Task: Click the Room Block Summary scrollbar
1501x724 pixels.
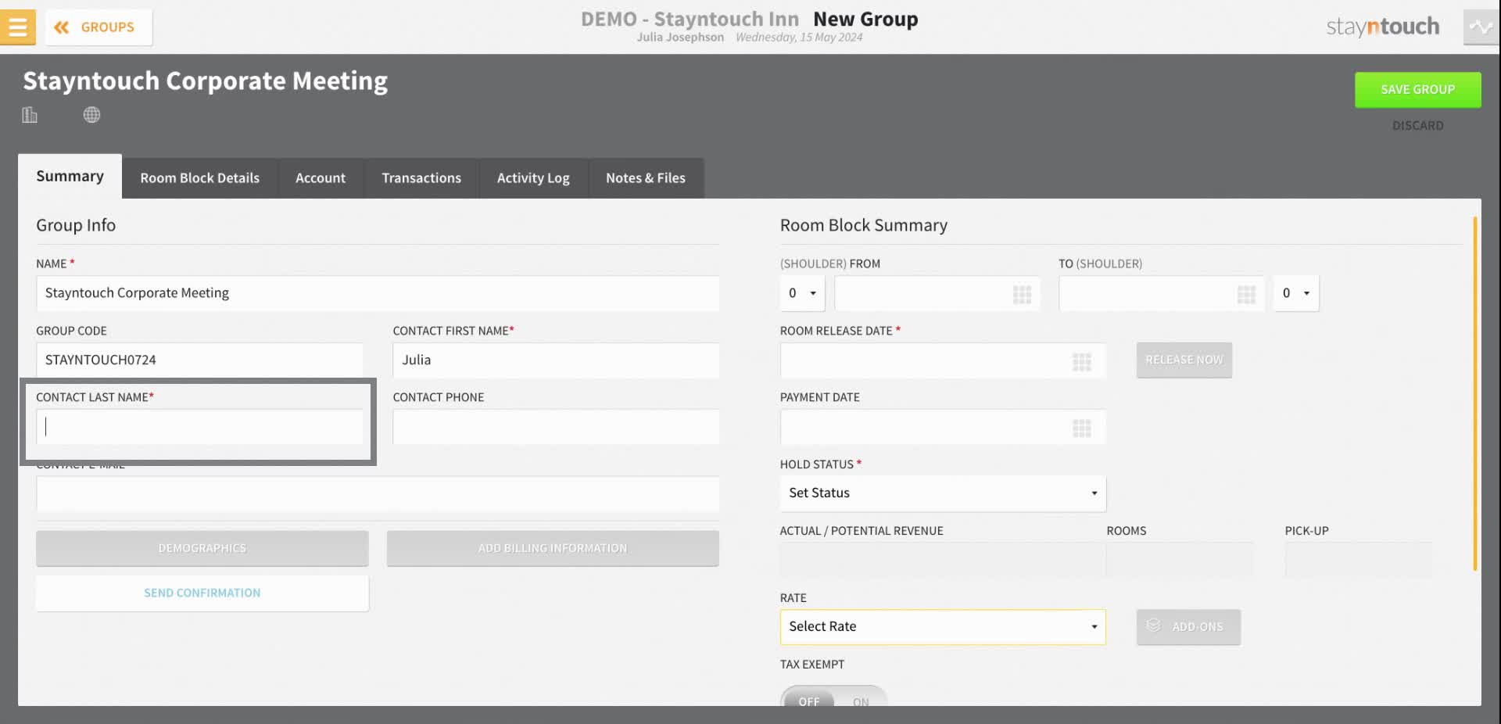Action: (x=1474, y=393)
